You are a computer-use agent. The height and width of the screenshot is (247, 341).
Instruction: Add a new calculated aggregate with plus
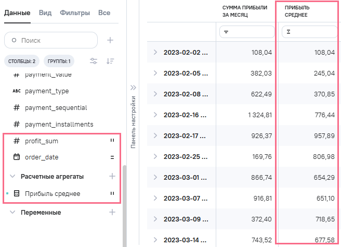pos(112,176)
